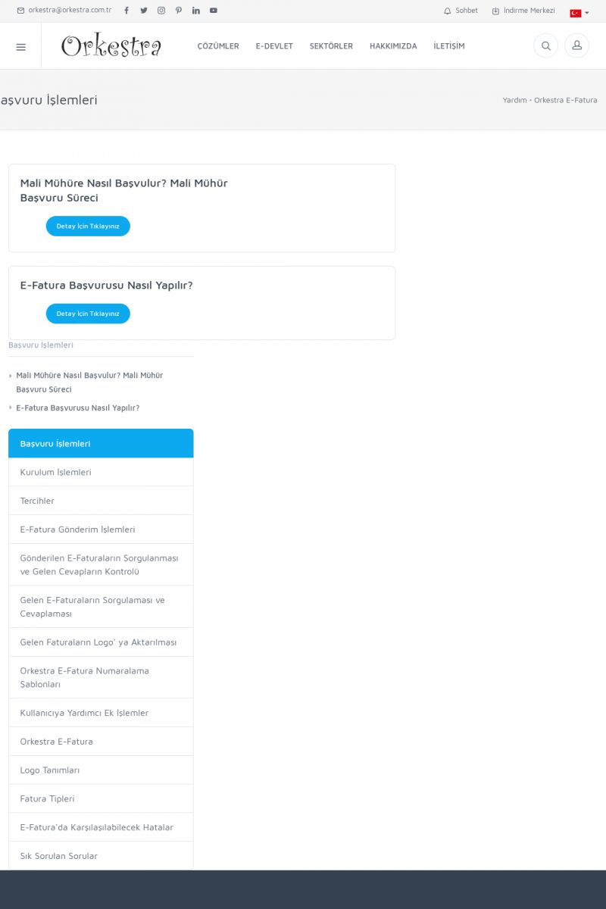Expand the 'Mali Mühüre Nasıl Başvulur' sidebar link
This screenshot has width=606, height=909.
tap(89, 382)
